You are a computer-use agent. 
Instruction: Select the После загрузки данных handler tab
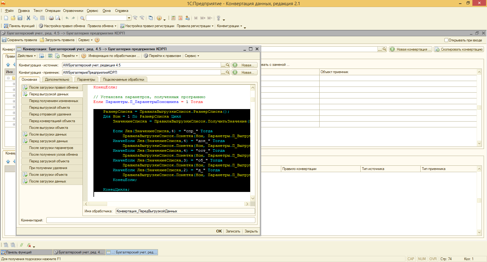click(x=52, y=181)
